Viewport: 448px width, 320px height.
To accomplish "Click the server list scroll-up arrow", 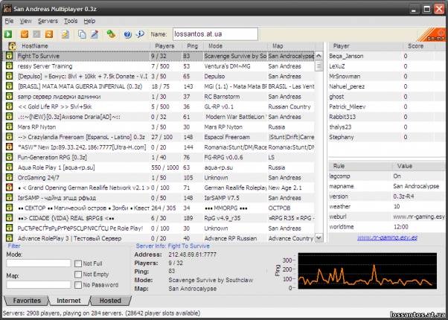I will point(319,56).
